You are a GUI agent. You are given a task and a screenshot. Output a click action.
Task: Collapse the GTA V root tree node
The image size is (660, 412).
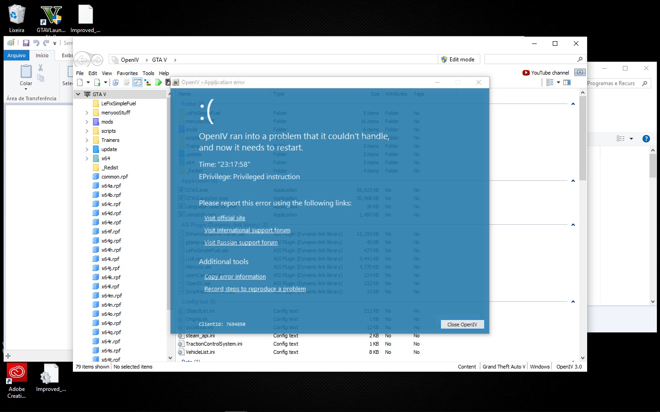pos(78,94)
